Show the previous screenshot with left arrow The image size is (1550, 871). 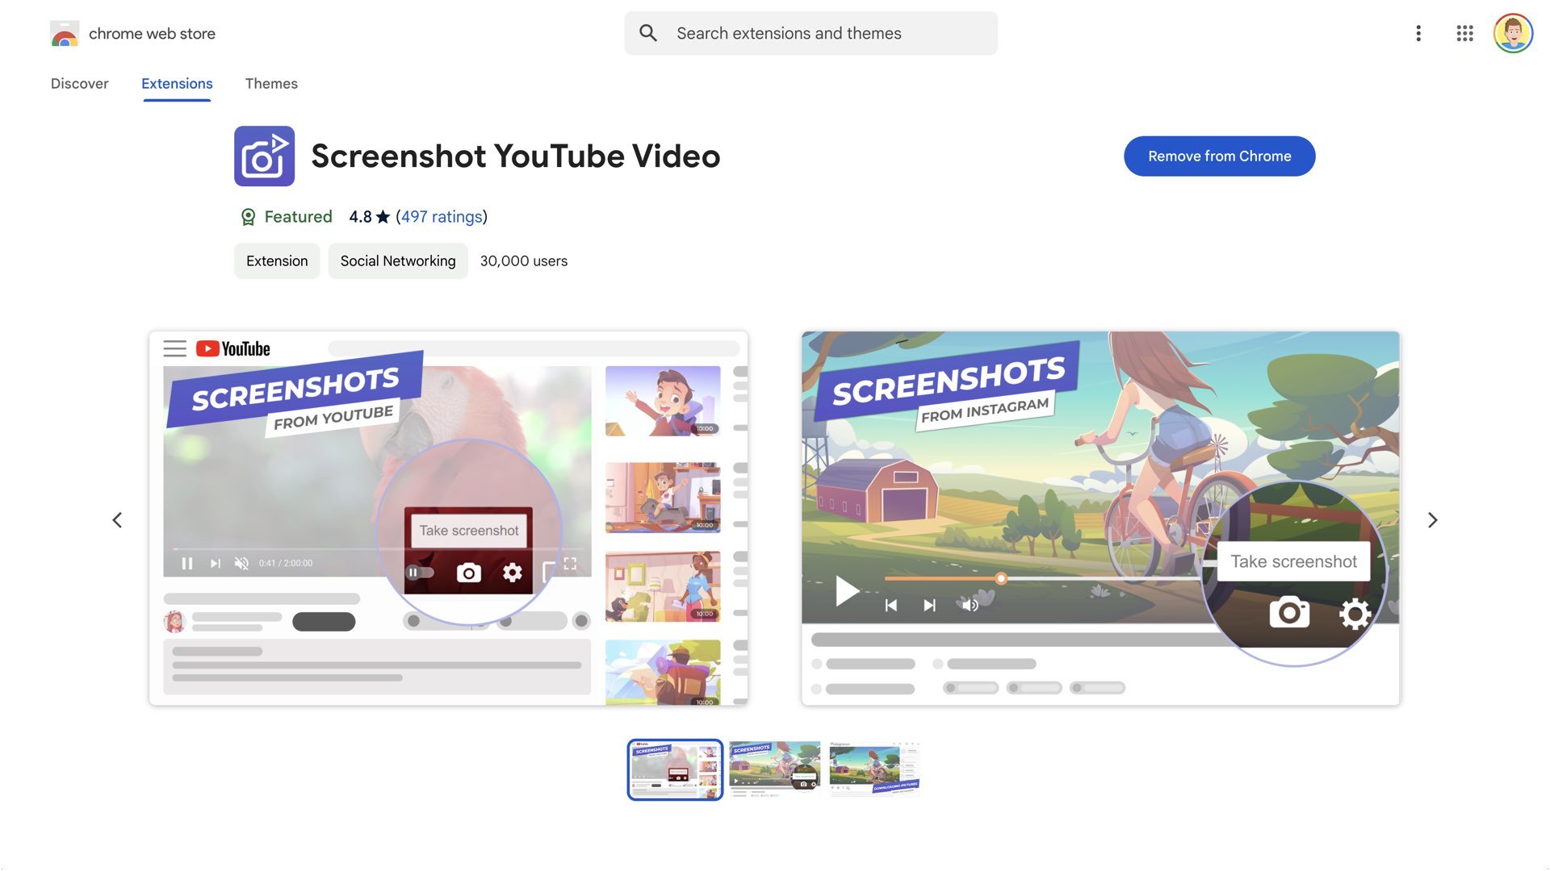coord(117,520)
